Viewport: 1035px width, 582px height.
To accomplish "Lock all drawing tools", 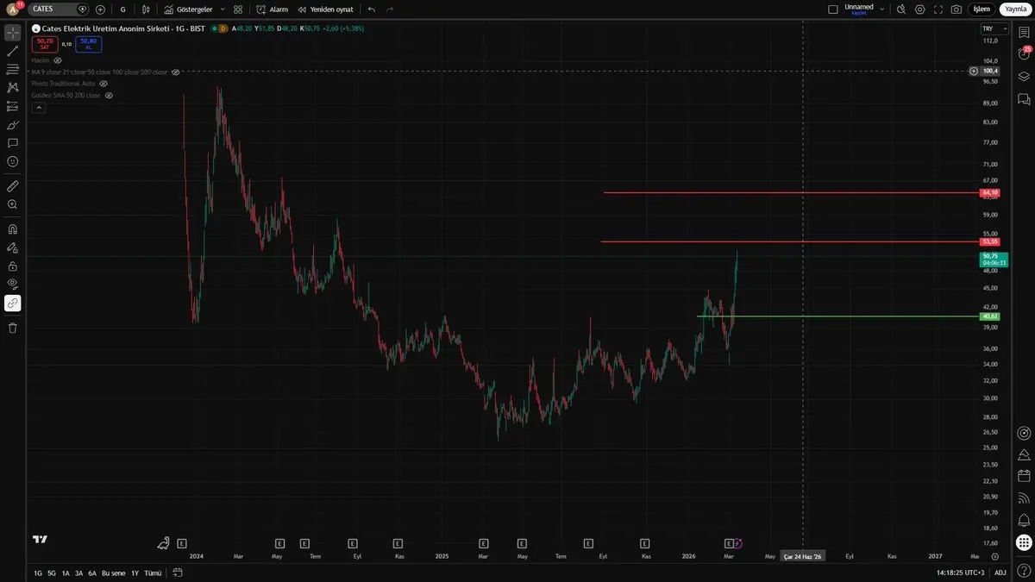I will 13,266.
